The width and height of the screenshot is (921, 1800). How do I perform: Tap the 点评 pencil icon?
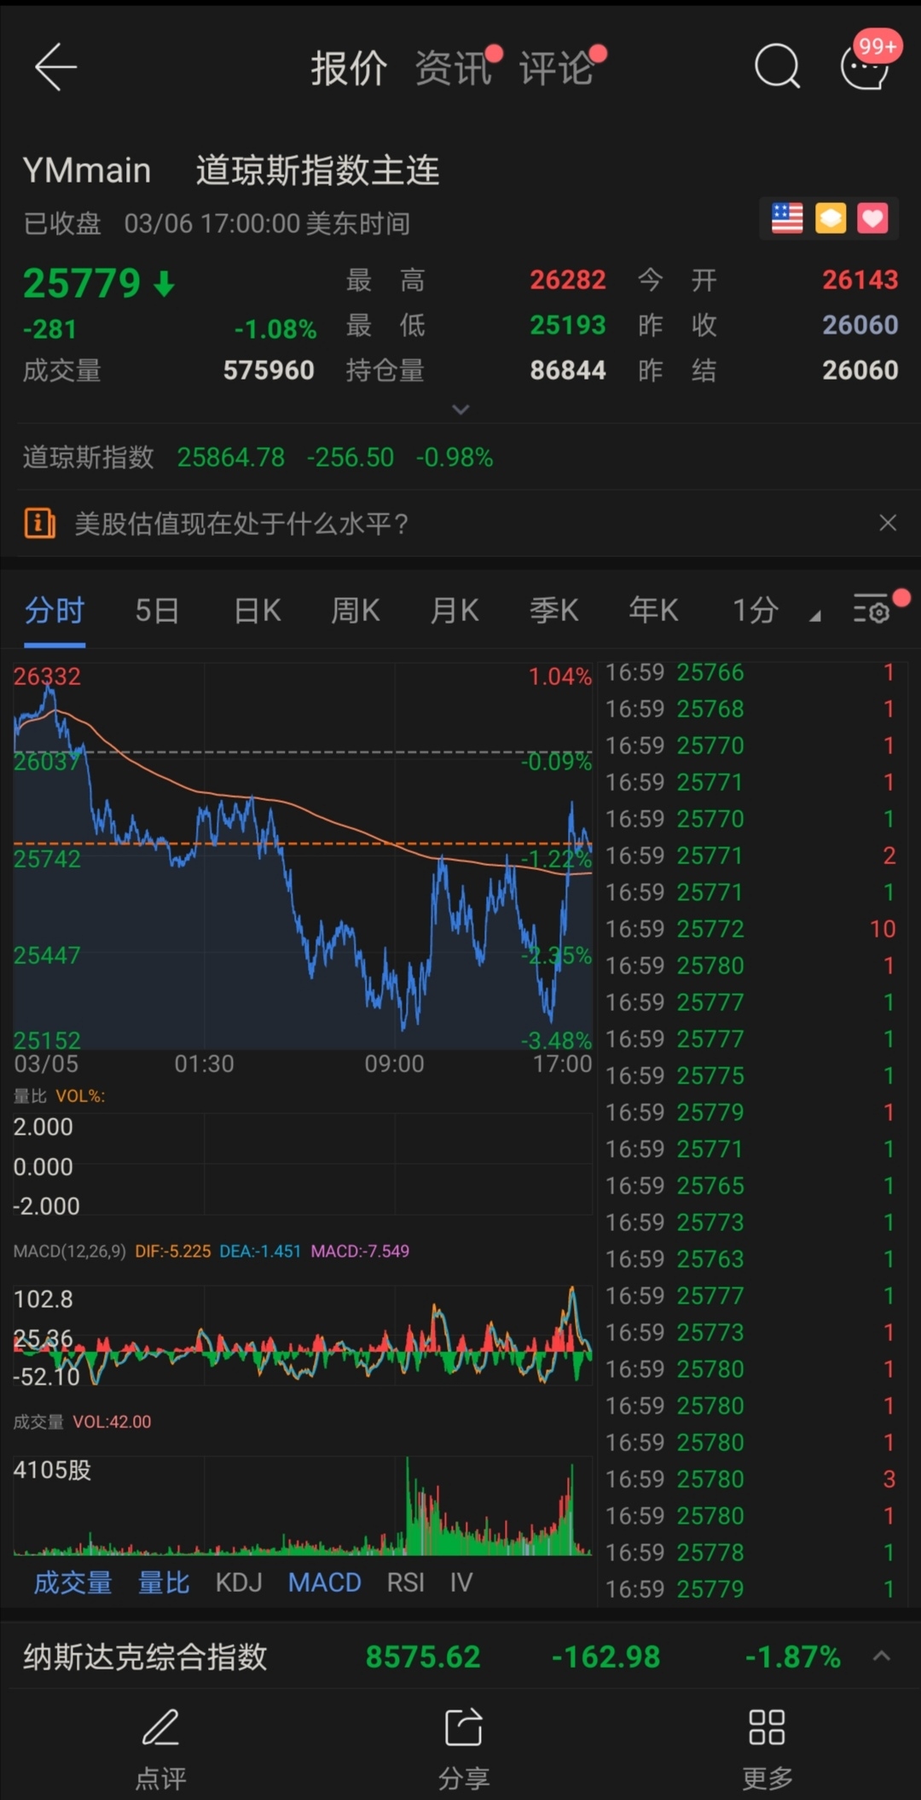pos(160,1727)
